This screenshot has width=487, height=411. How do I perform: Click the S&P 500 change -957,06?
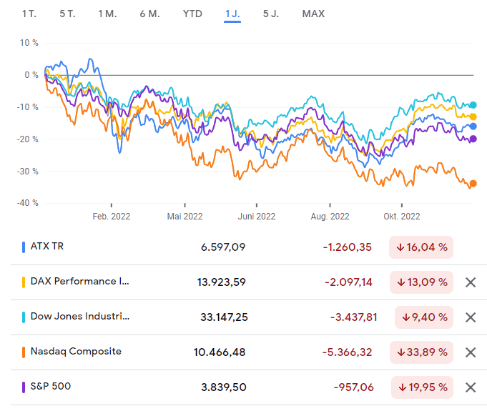354,387
